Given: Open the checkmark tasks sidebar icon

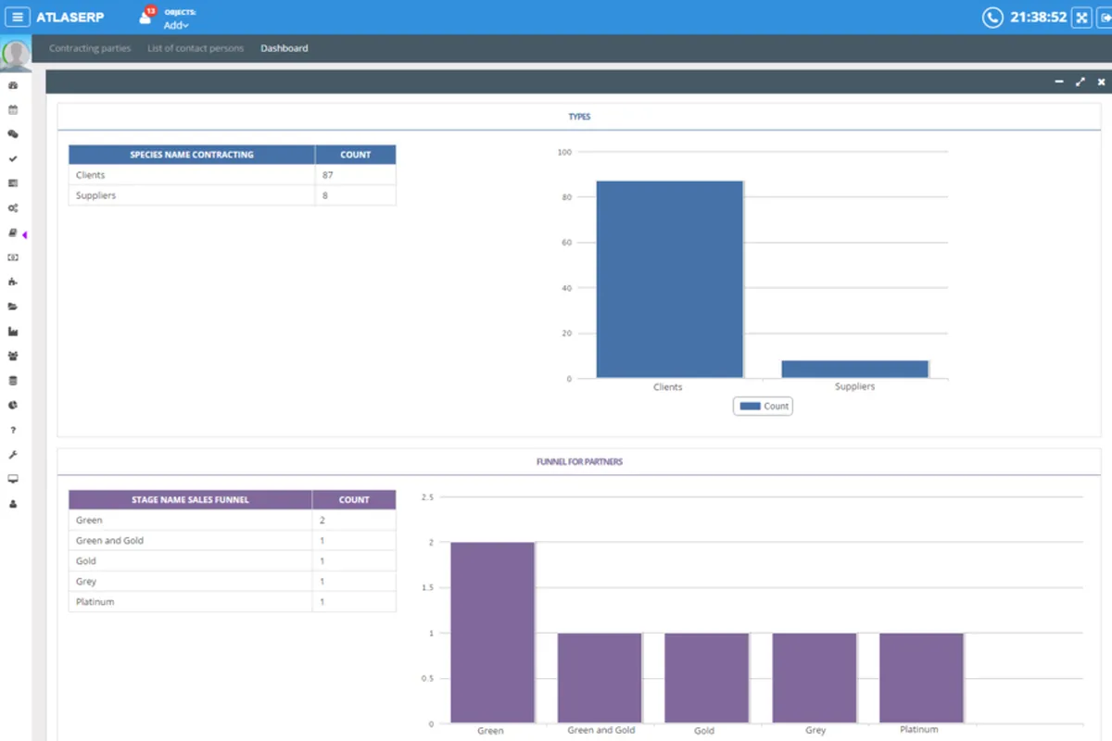Looking at the screenshot, I should 13,158.
